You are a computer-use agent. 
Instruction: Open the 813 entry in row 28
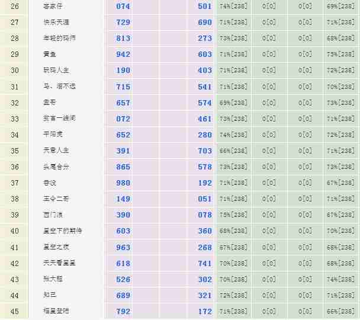(x=123, y=39)
